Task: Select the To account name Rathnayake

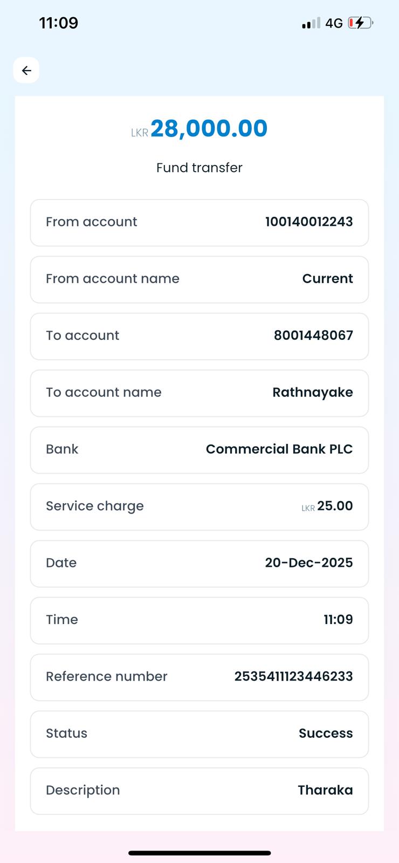Action: [x=312, y=393]
